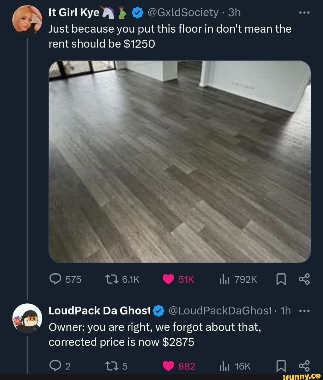Visit the @LoudPackDaGhost handle link
Image resolution: width=323 pixels, height=380 pixels.
click(220, 311)
